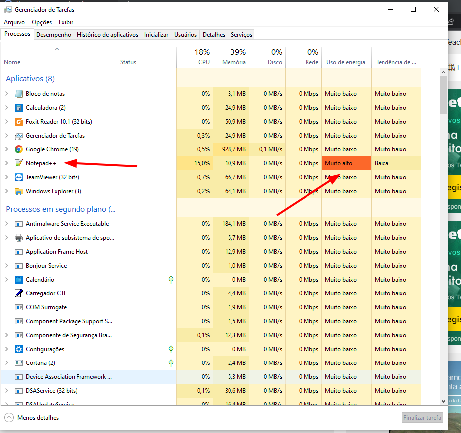
Task: Switch to the Serviços tab
Action: pyautogui.click(x=241, y=35)
